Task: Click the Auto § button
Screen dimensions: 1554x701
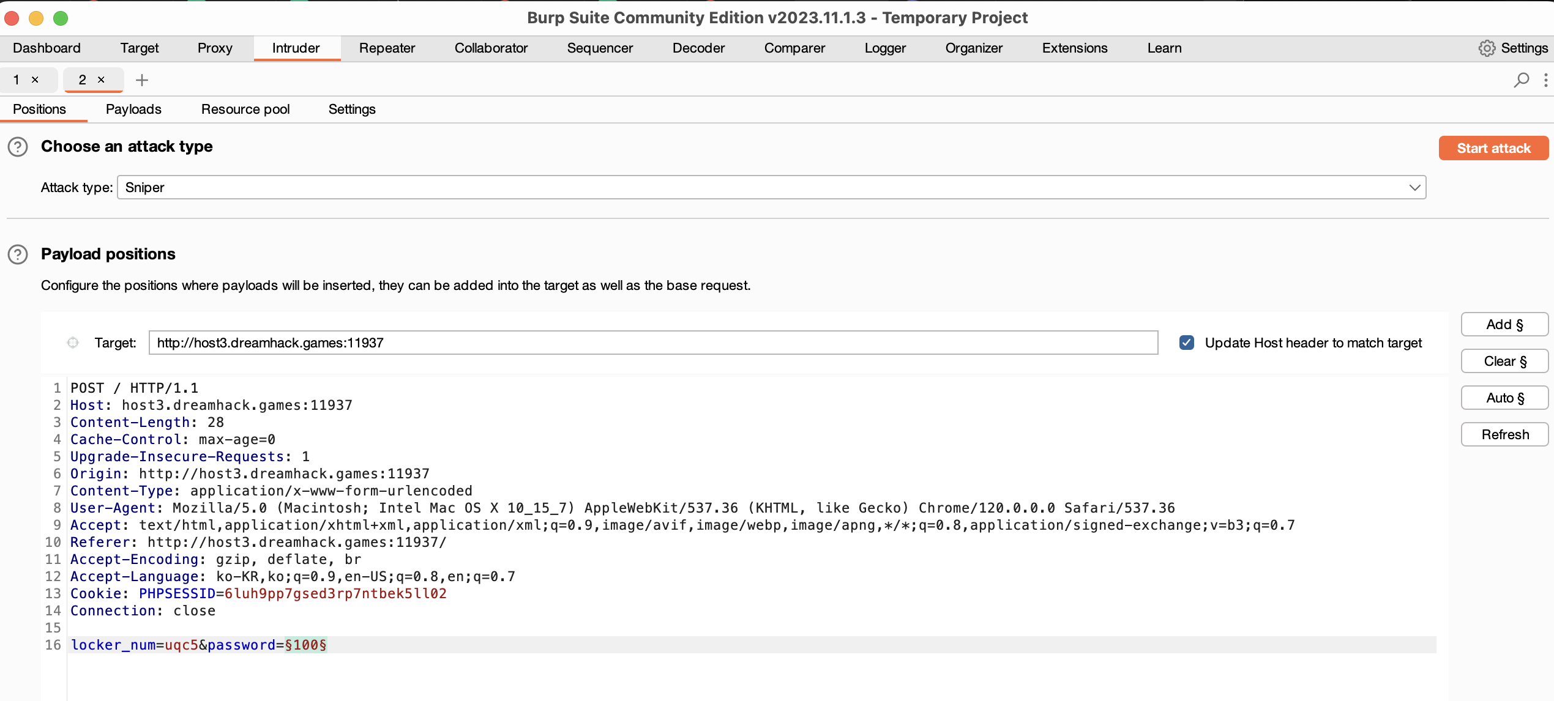Action: (1504, 398)
